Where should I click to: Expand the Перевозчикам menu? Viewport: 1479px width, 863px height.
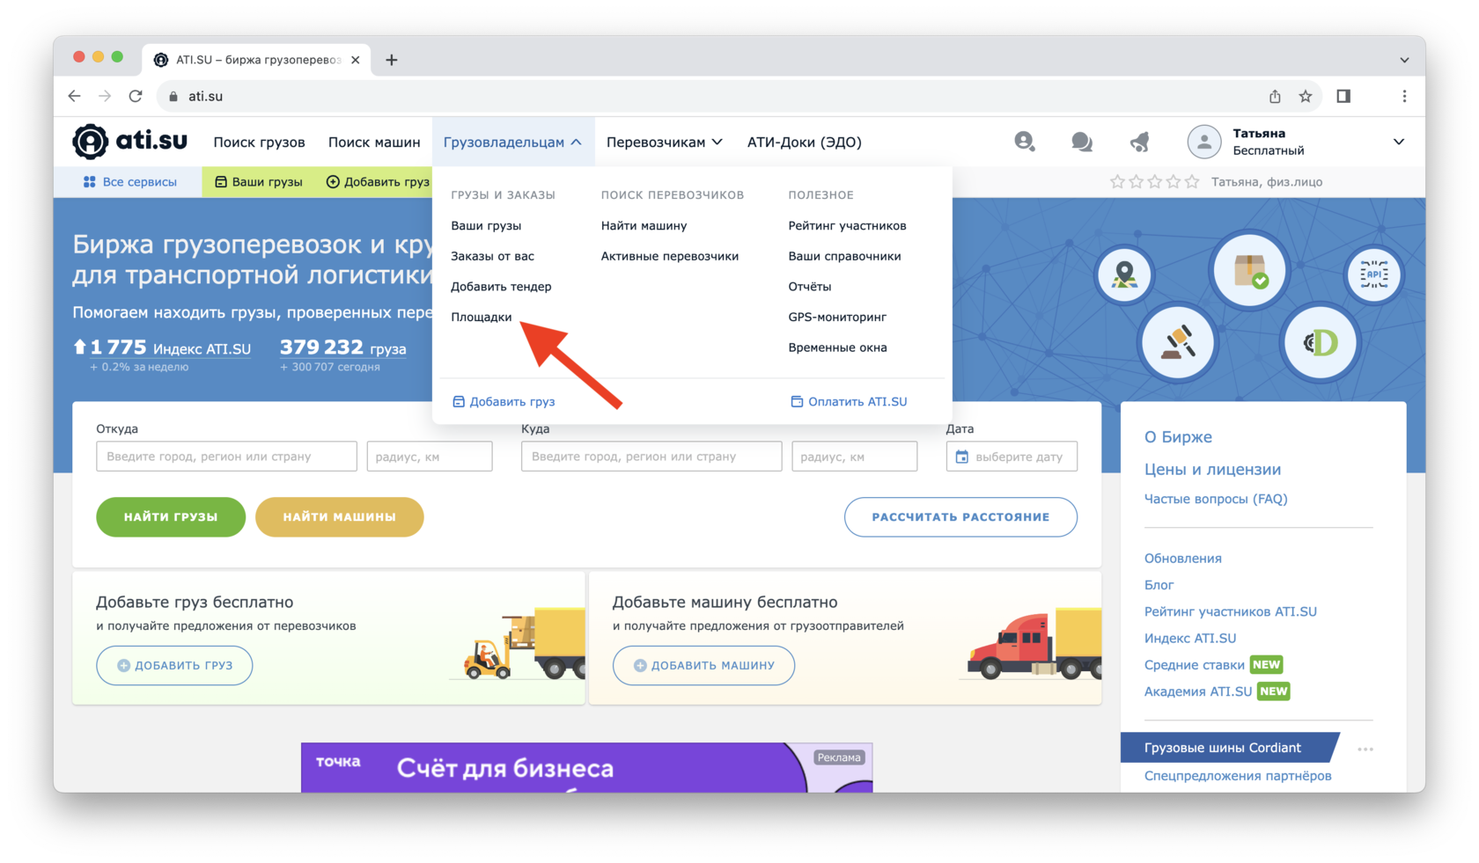point(664,142)
